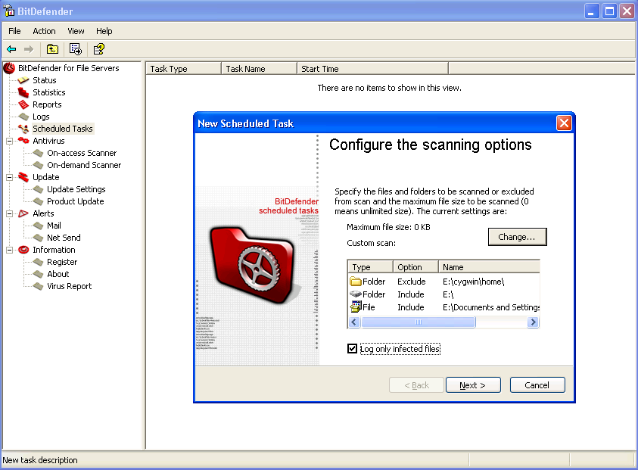Select the On-demand Scanner tree label
The width and height of the screenshot is (638, 470).
84,165
